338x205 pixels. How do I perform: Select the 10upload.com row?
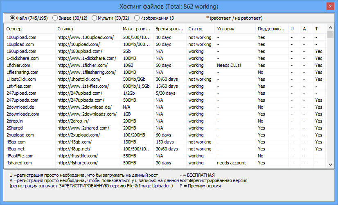pos(165,44)
